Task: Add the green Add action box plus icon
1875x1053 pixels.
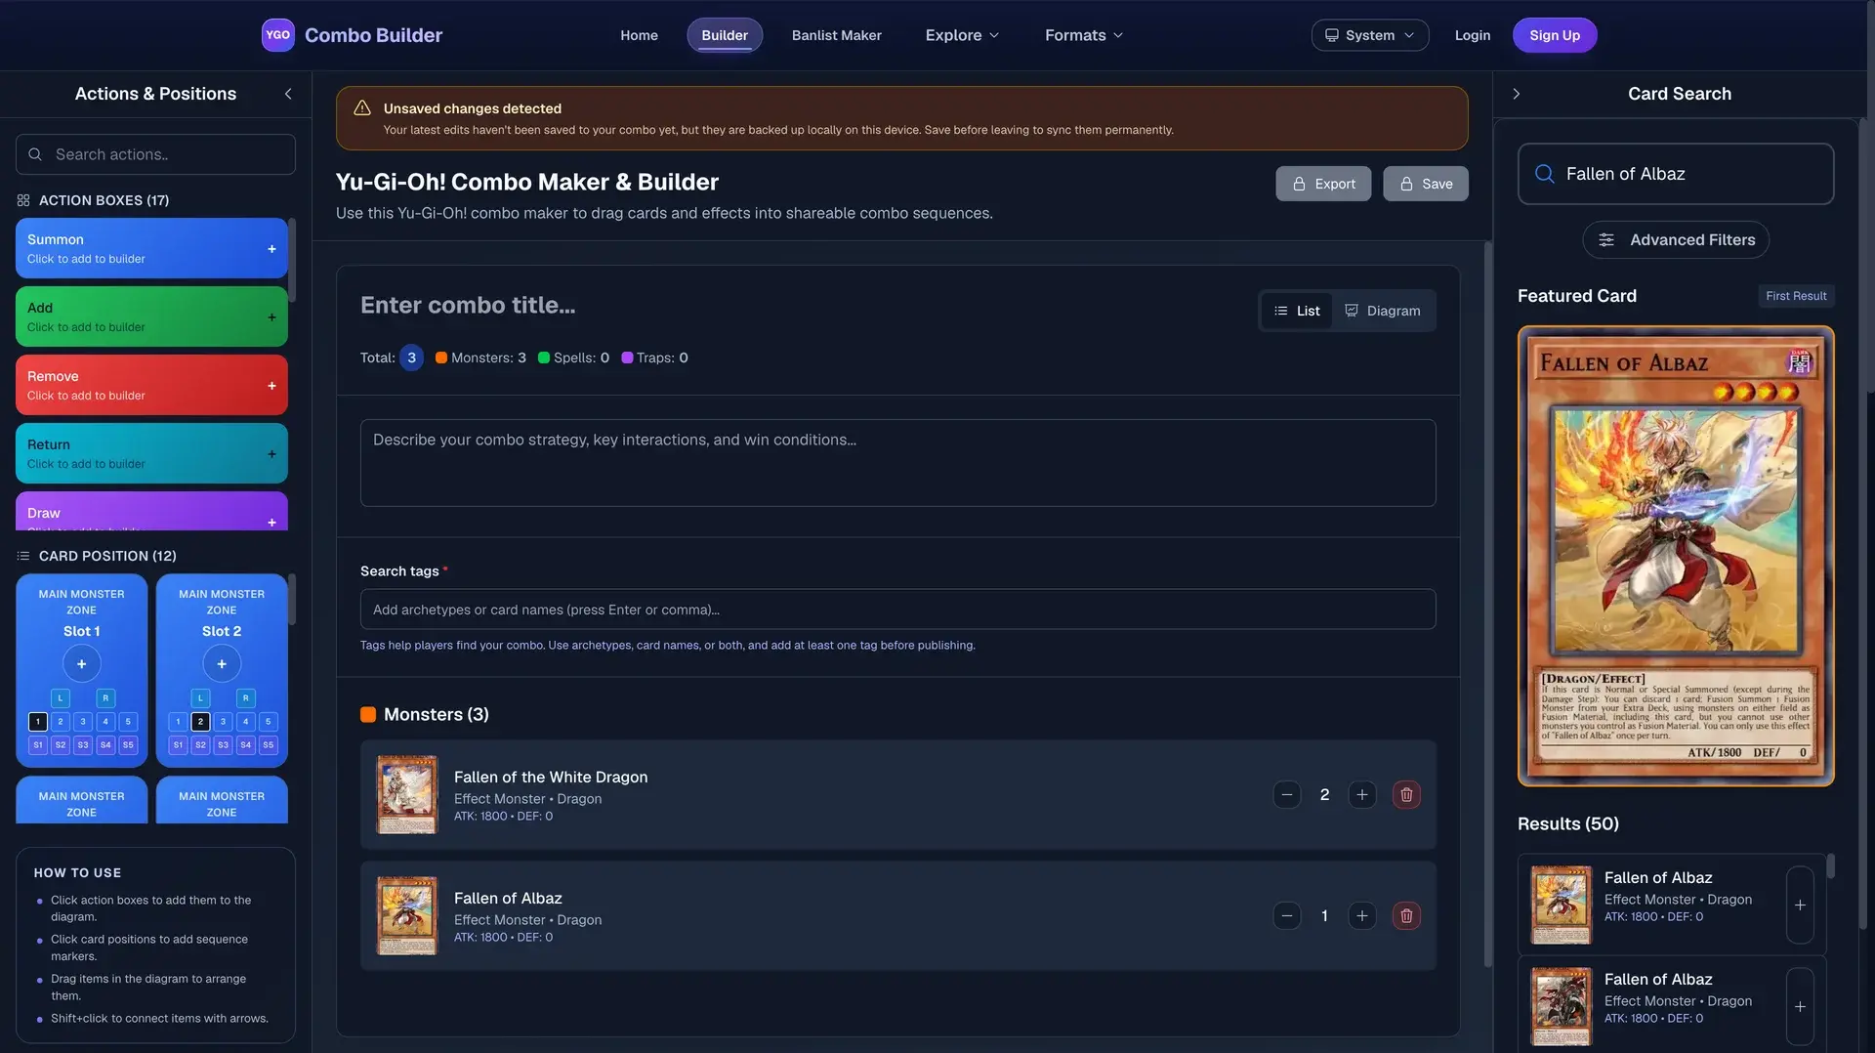Action: 271,317
